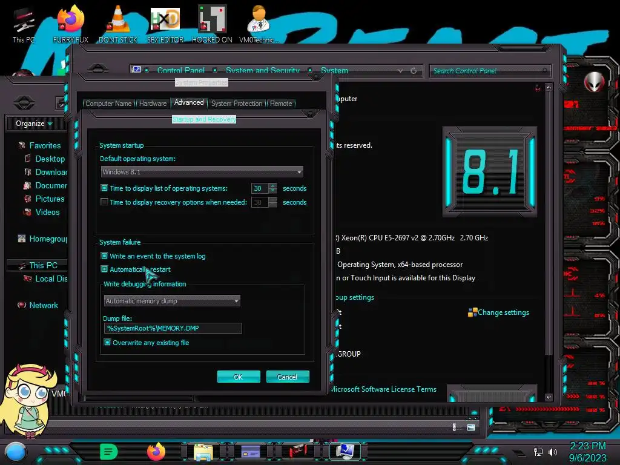The width and height of the screenshot is (620, 465).
Task: Click the volume speaker tray icon
Action: (553, 452)
